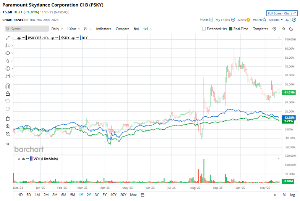Click the undo arrow icon
Viewport: 300px width, 201px height.
(x=8, y=101)
